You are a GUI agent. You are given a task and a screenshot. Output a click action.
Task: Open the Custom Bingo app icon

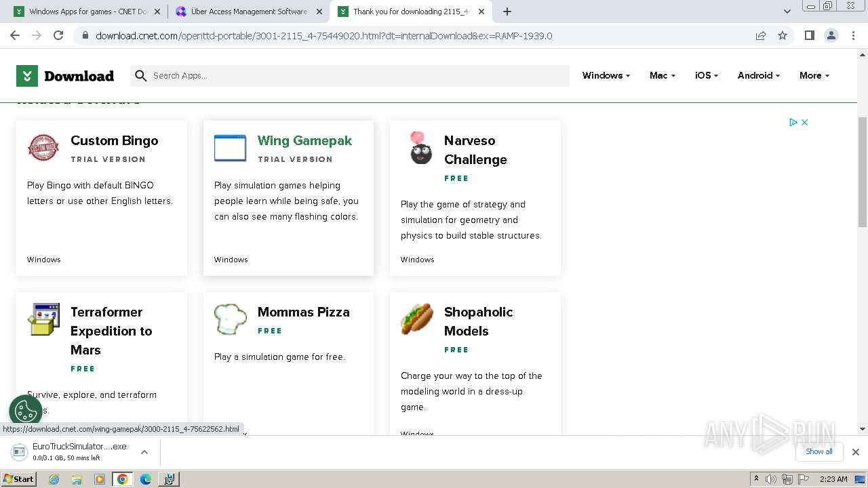[x=43, y=148]
